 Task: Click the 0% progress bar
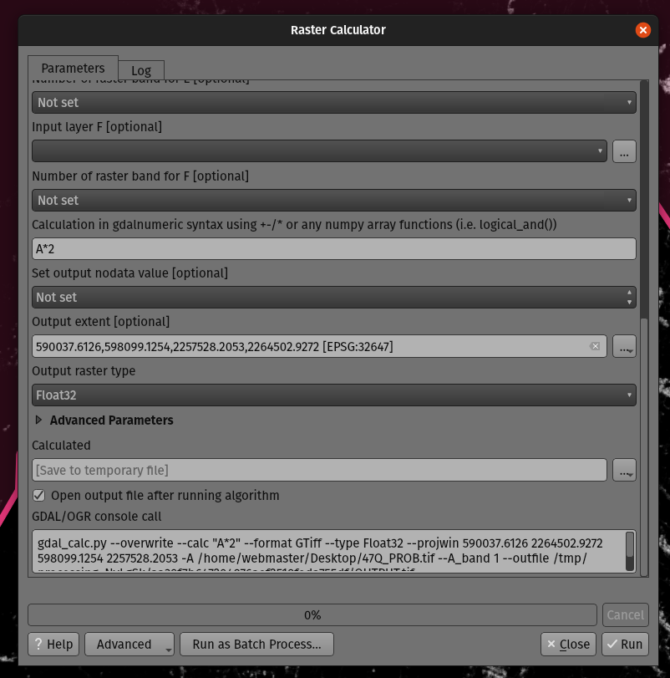(312, 615)
